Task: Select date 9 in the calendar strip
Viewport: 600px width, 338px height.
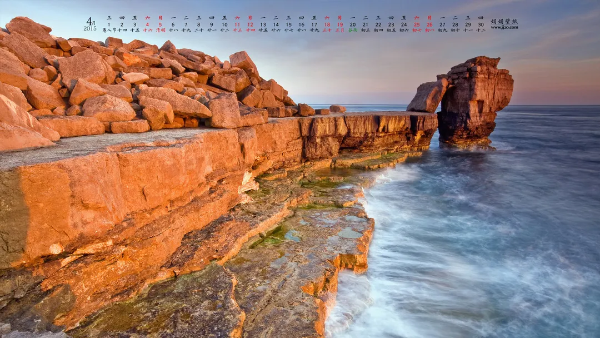Action: point(212,24)
